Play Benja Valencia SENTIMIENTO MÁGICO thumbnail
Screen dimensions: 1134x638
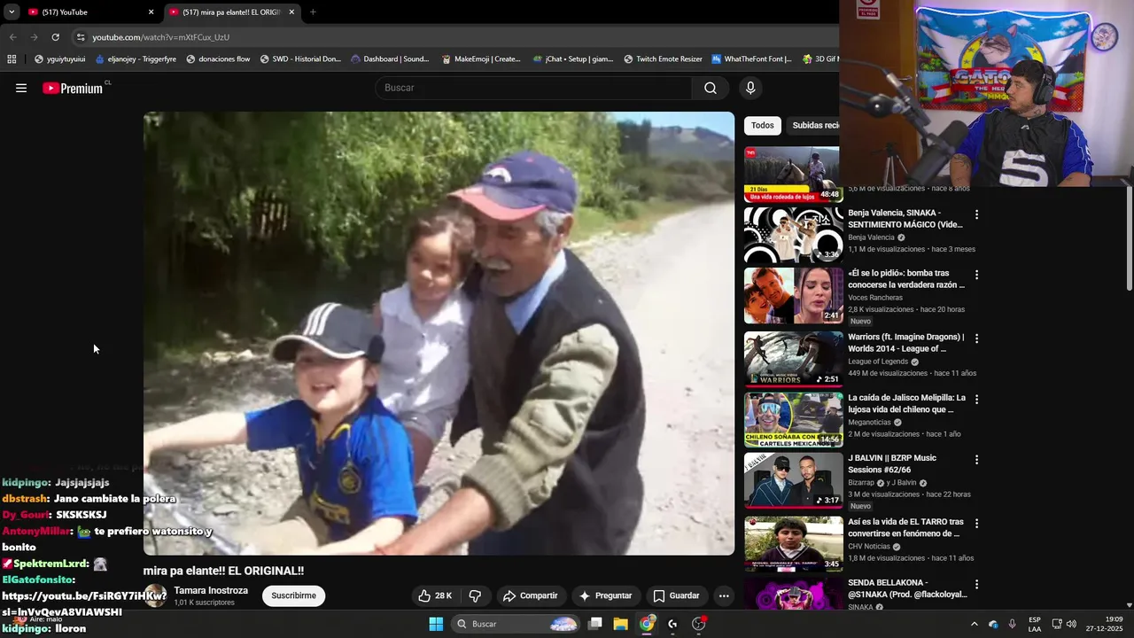pos(793,235)
